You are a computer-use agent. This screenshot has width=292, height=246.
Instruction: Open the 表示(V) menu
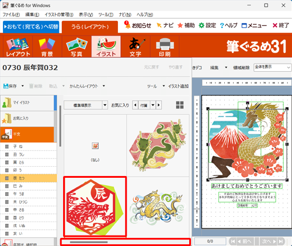pyautogui.click(x=86, y=15)
